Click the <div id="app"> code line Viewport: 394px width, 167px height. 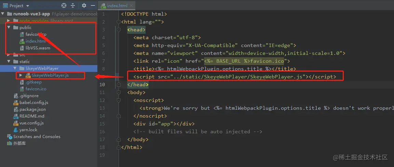coord(164,124)
